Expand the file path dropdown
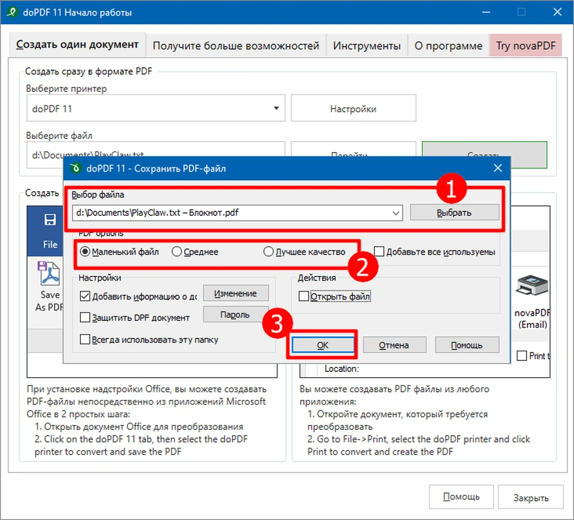This screenshot has width=574, height=520. (395, 213)
